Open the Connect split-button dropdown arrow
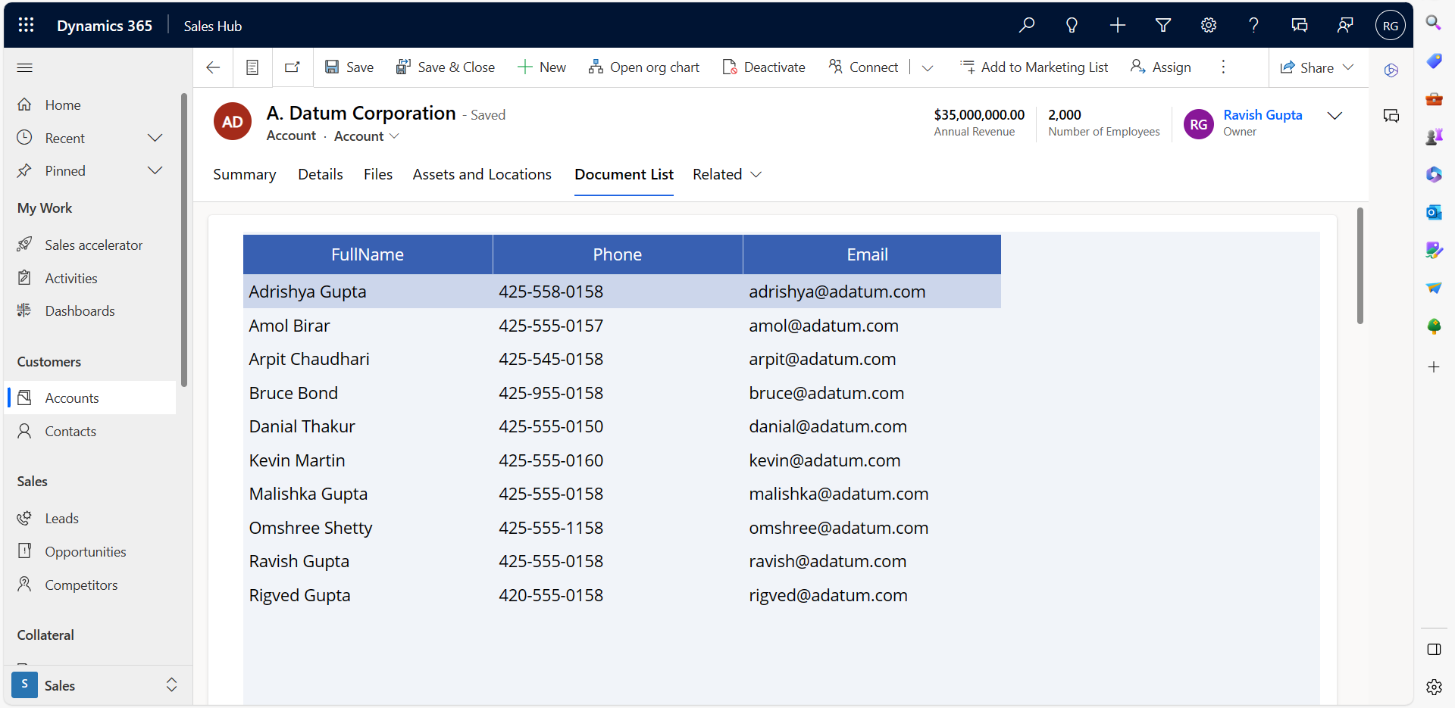 (928, 67)
